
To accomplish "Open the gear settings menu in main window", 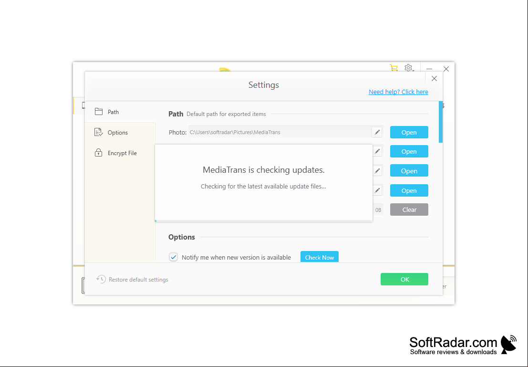I will point(409,68).
